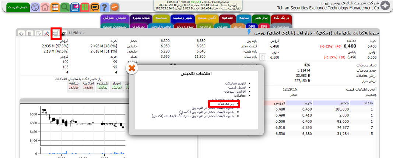Click the نمایش فهرست green button
Image resolution: width=393 pixels, height=158 pixels.
point(15,7)
